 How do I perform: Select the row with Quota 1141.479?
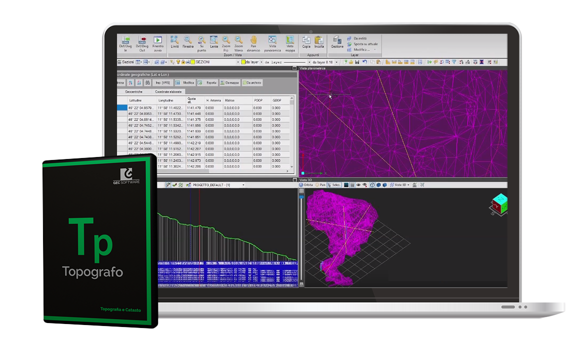204,108
